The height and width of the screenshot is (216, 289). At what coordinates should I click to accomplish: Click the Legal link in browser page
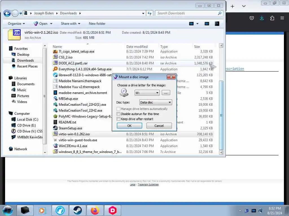click(x=133, y=184)
